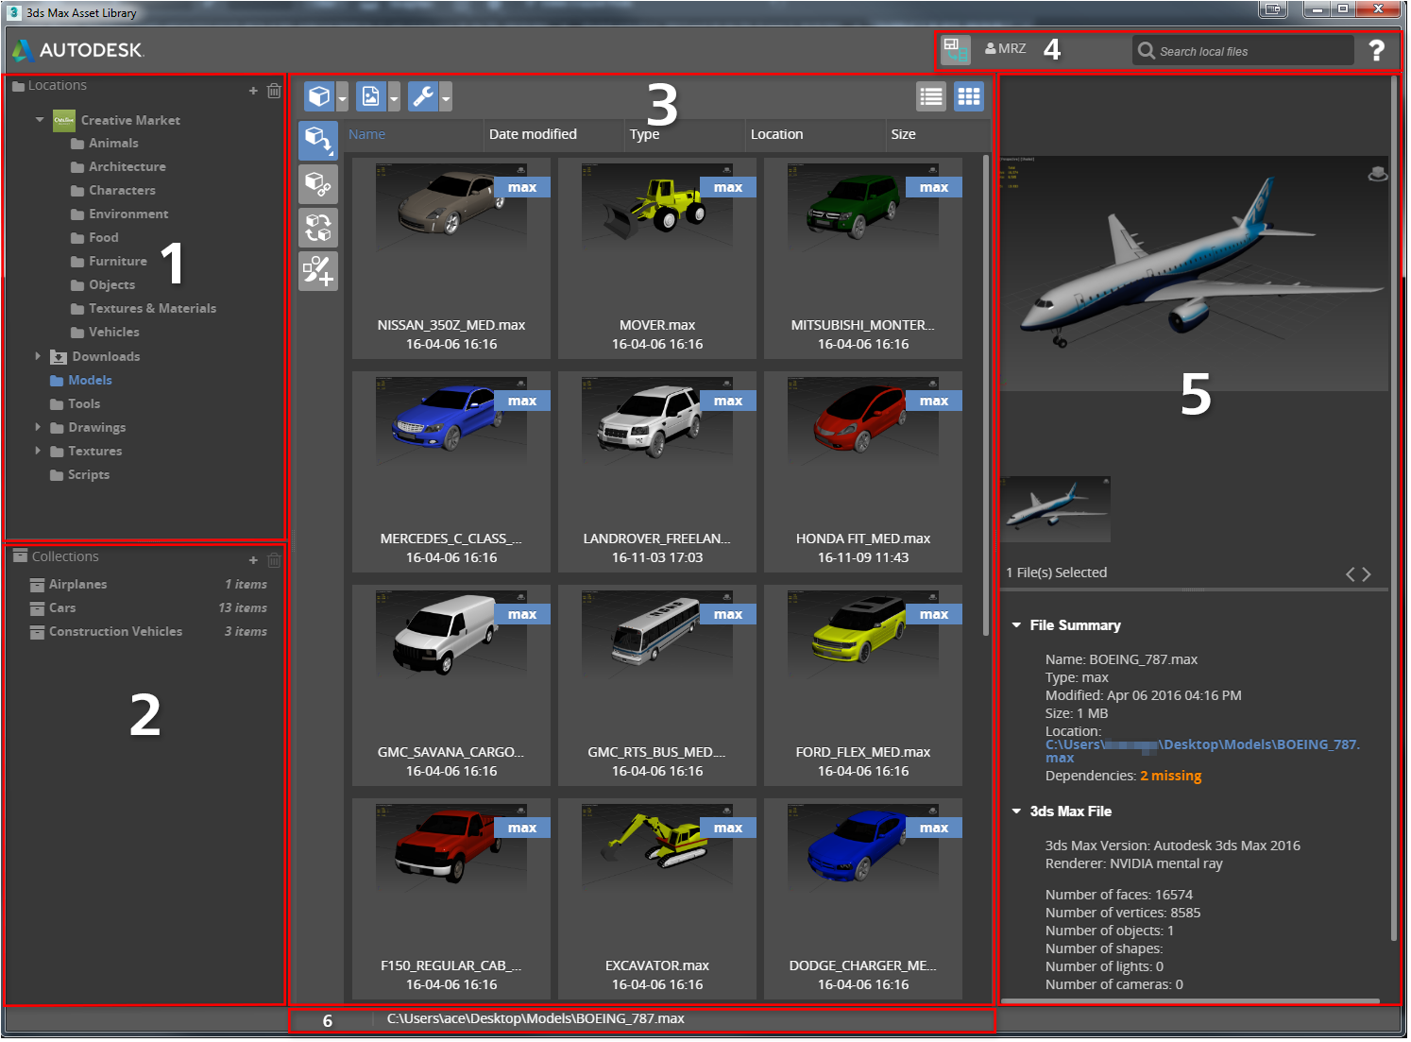The height and width of the screenshot is (1042, 1411).
Task: Sort files by Date modified column
Action: point(533,134)
